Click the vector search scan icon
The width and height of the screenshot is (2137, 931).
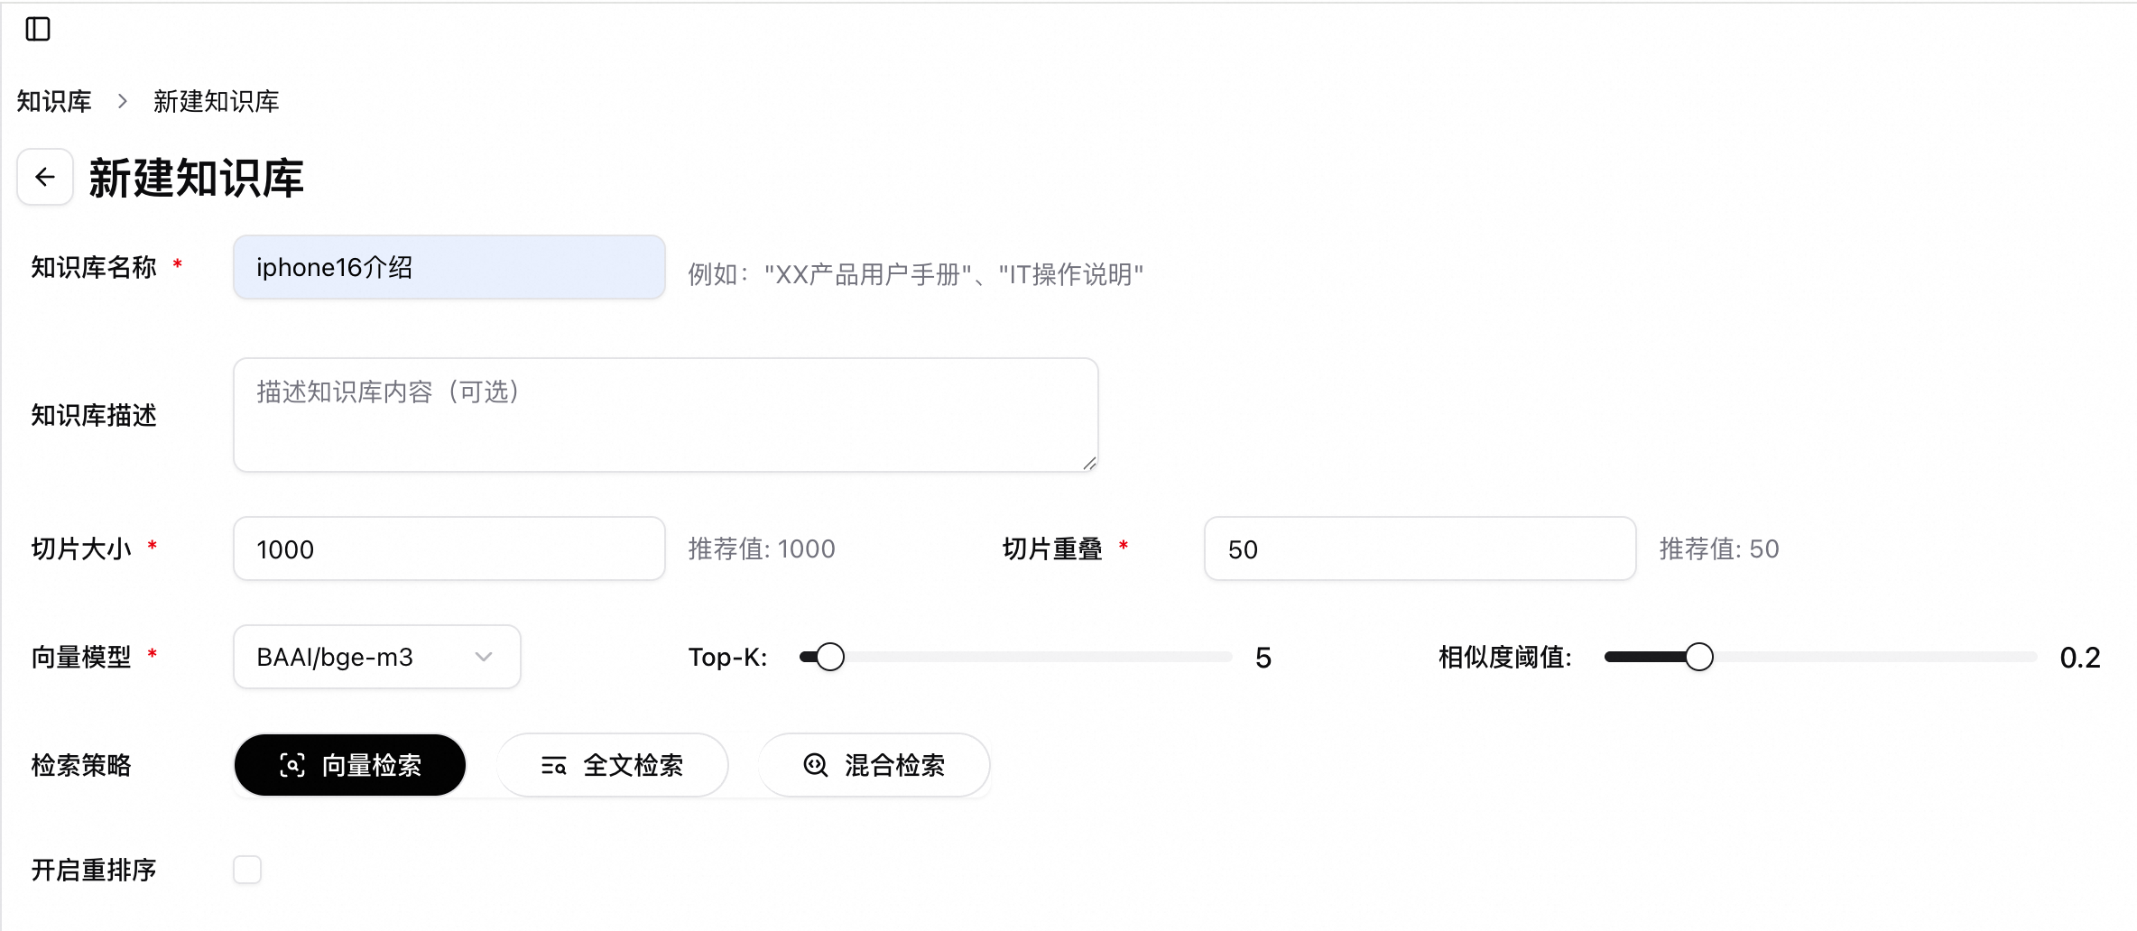point(292,765)
